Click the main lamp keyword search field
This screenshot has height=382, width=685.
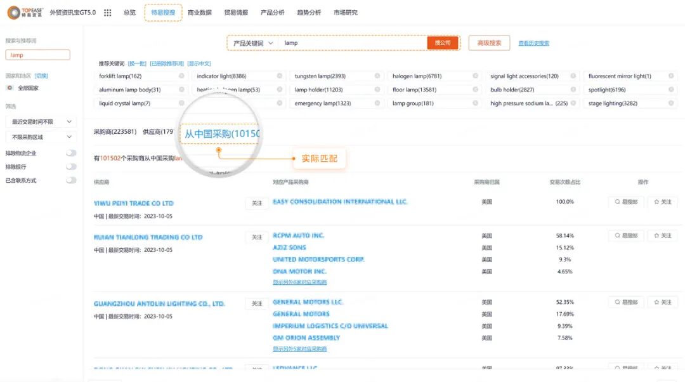(x=353, y=43)
